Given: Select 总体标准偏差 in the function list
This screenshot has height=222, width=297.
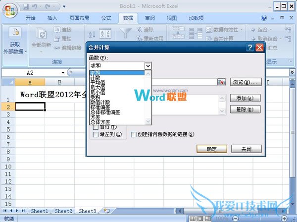Looking at the screenshot, I should coord(117,112).
